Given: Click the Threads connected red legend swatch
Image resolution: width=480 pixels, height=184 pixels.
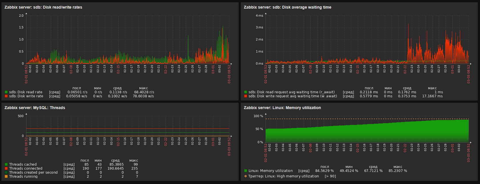Looking at the screenshot, I should click(6, 168).
